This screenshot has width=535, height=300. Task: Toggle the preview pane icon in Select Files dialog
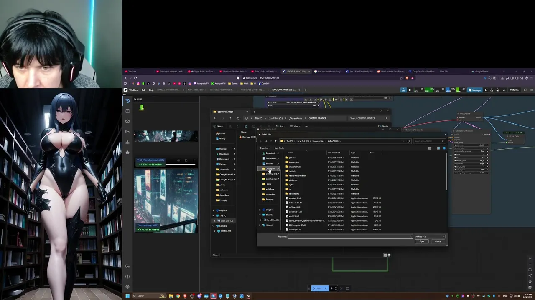(438, 148)
